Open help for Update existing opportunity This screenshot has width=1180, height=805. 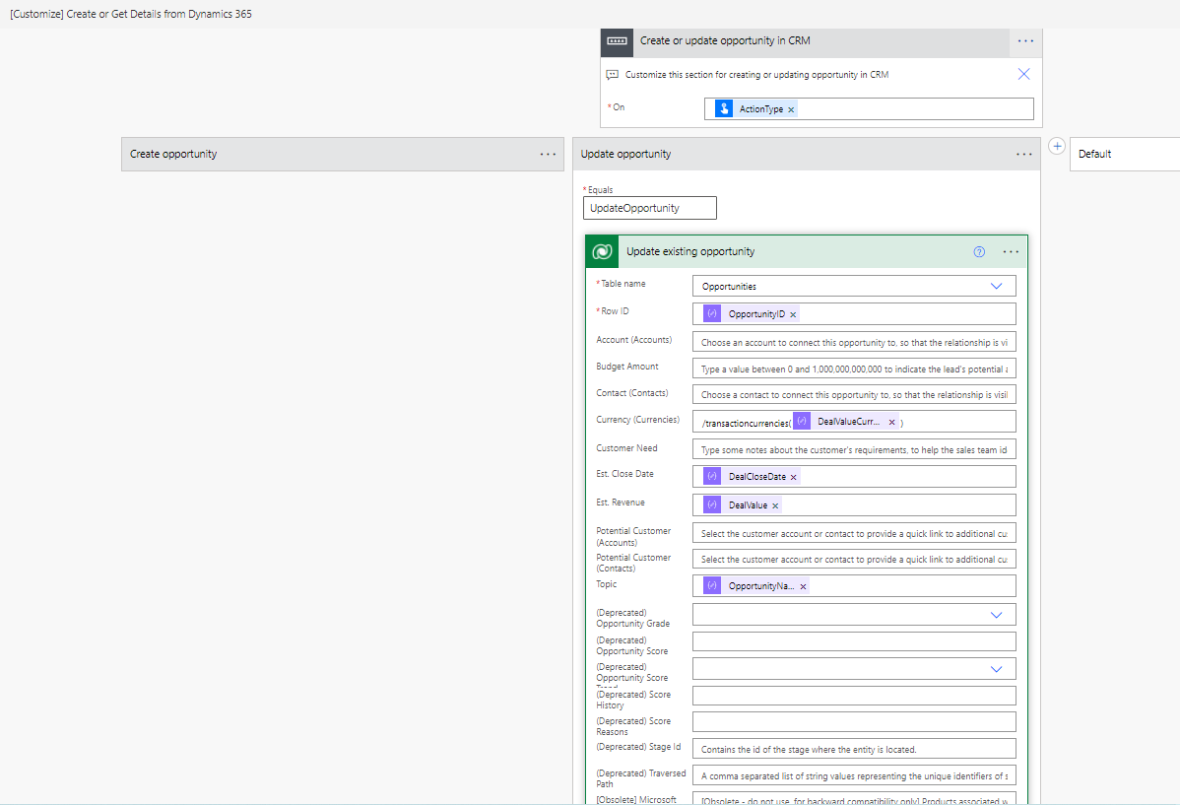[x=979, y=251]
